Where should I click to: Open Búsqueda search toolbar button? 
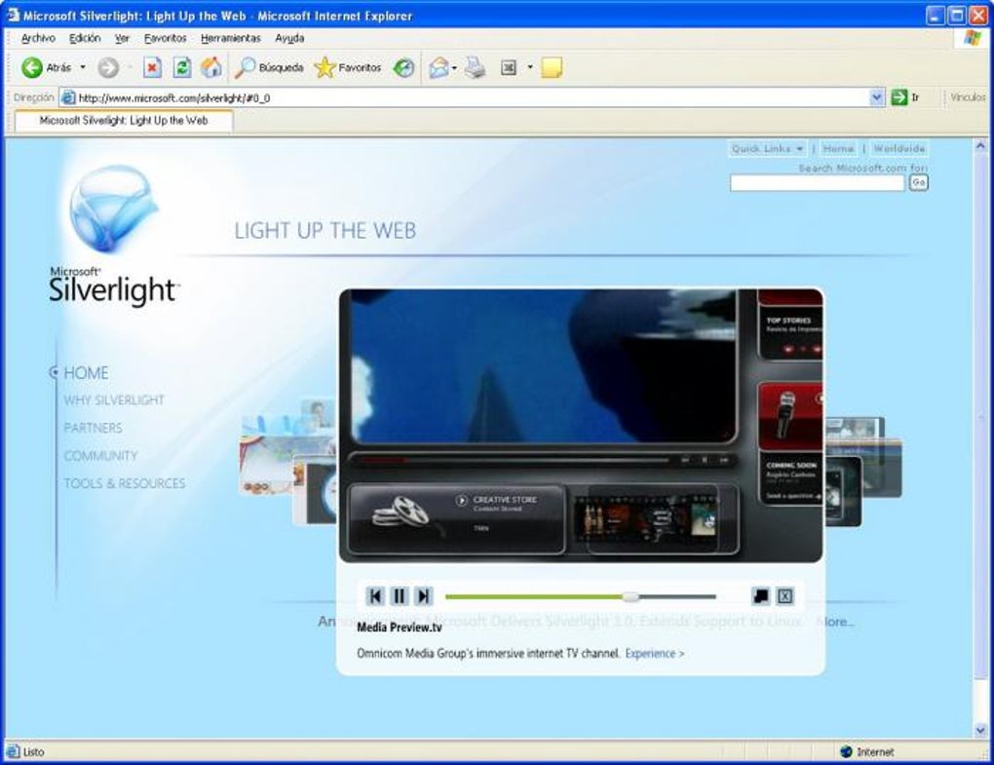pos(269,67)
